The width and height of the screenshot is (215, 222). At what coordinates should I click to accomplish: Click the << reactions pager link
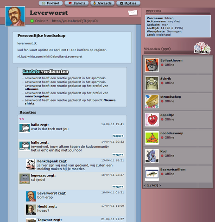21,119
